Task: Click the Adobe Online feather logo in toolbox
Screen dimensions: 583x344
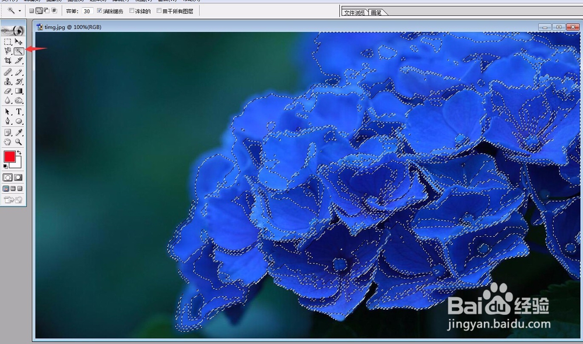Action: [13, 30]
